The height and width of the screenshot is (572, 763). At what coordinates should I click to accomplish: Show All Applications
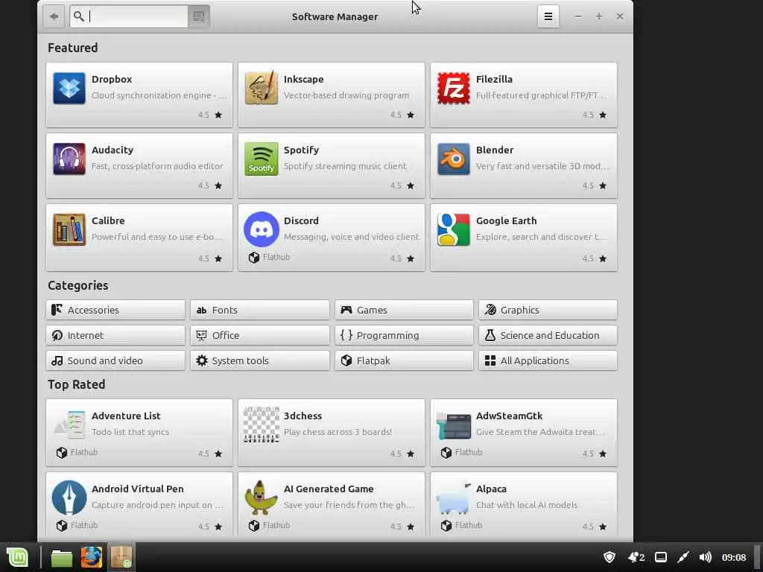coord(548,360)
